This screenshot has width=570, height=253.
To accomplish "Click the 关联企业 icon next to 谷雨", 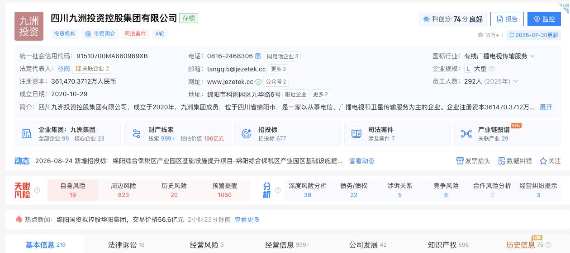I will pyautogui.click(x=78, y=69).
